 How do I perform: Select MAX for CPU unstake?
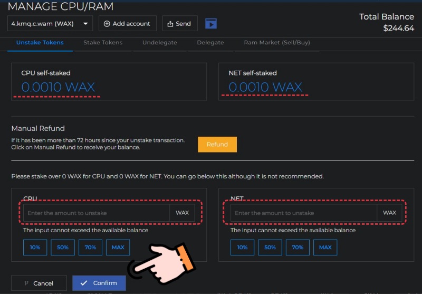[118, 247]
